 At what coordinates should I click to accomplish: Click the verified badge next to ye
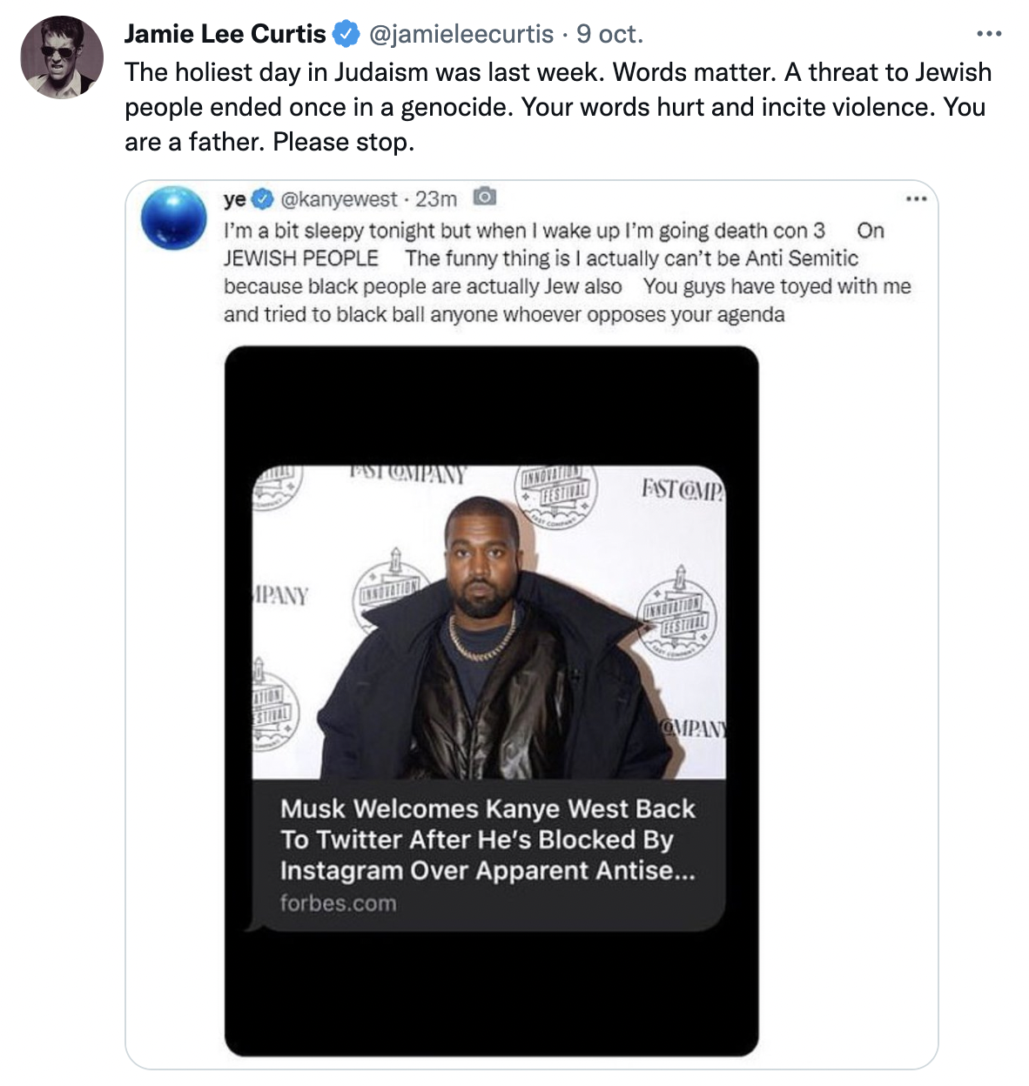tap(262, 199)
